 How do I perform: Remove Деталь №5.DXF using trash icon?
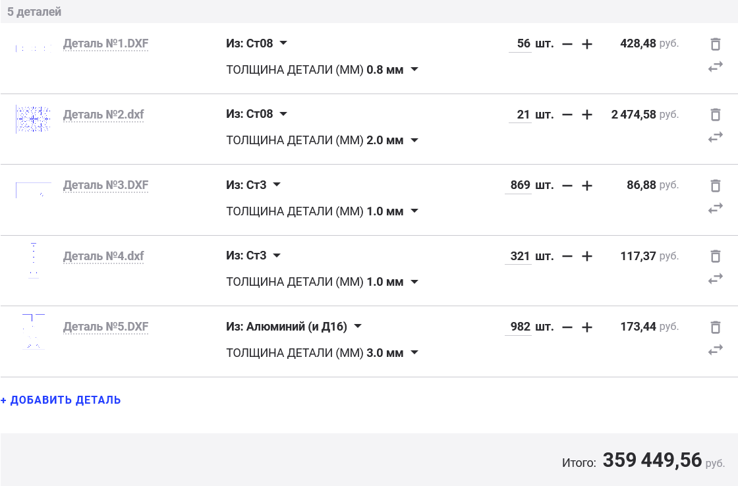pos(715,327)
